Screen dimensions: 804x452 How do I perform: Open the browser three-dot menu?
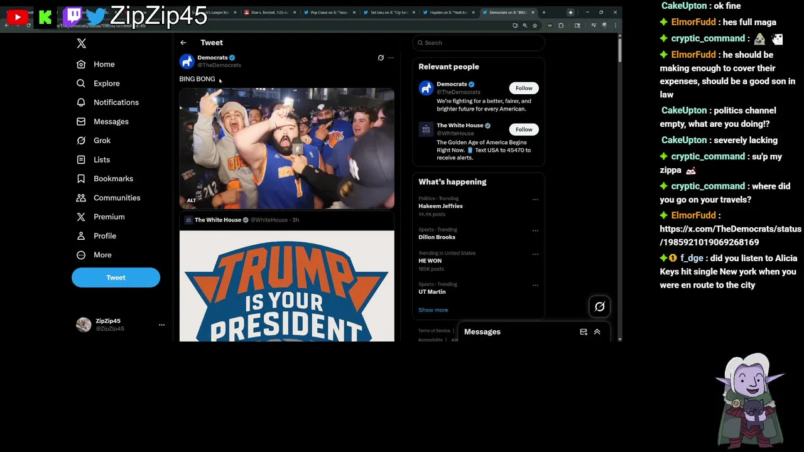[x=616, y=26]
